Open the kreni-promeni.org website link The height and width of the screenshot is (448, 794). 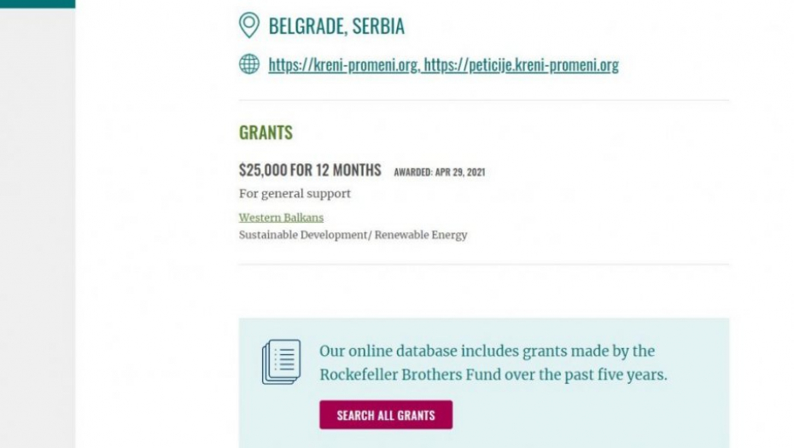coord(342,65)
